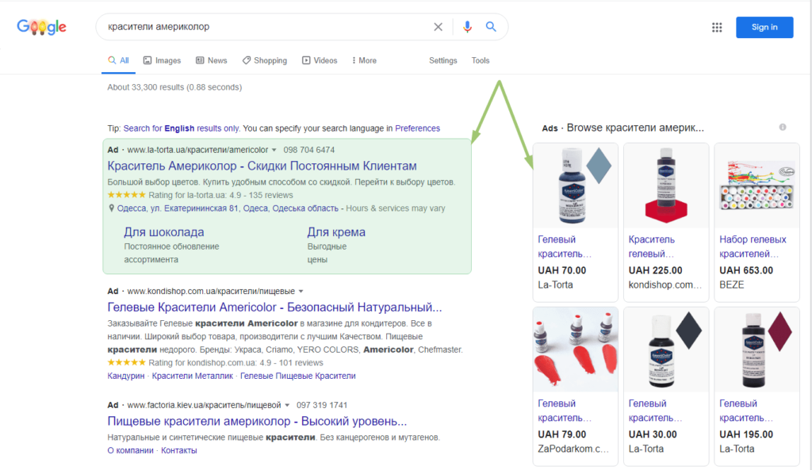812x470 pixels.
Task: Expand dropdown arrow next to la-torta.ua URL
Action: click(x=274, y=150)
